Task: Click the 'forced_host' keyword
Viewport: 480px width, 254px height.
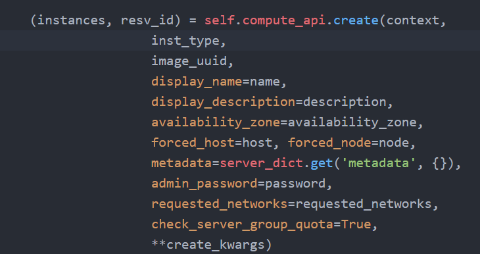Action: [193, 143]
